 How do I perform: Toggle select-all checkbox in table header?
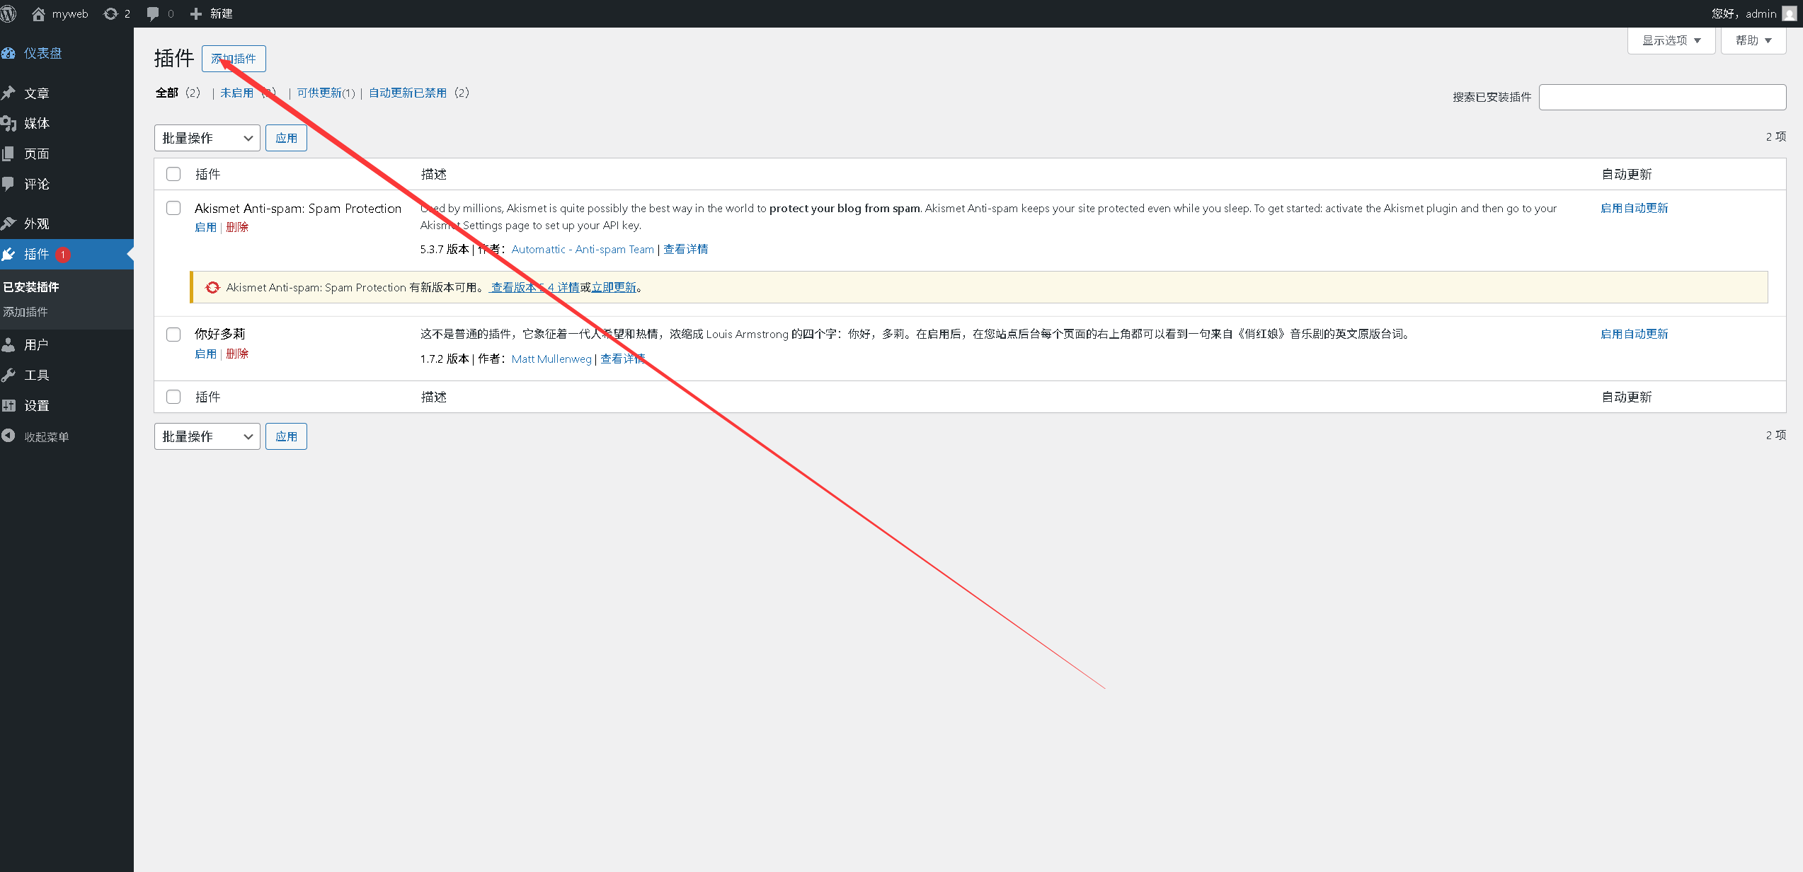click(x=173, y=174)
